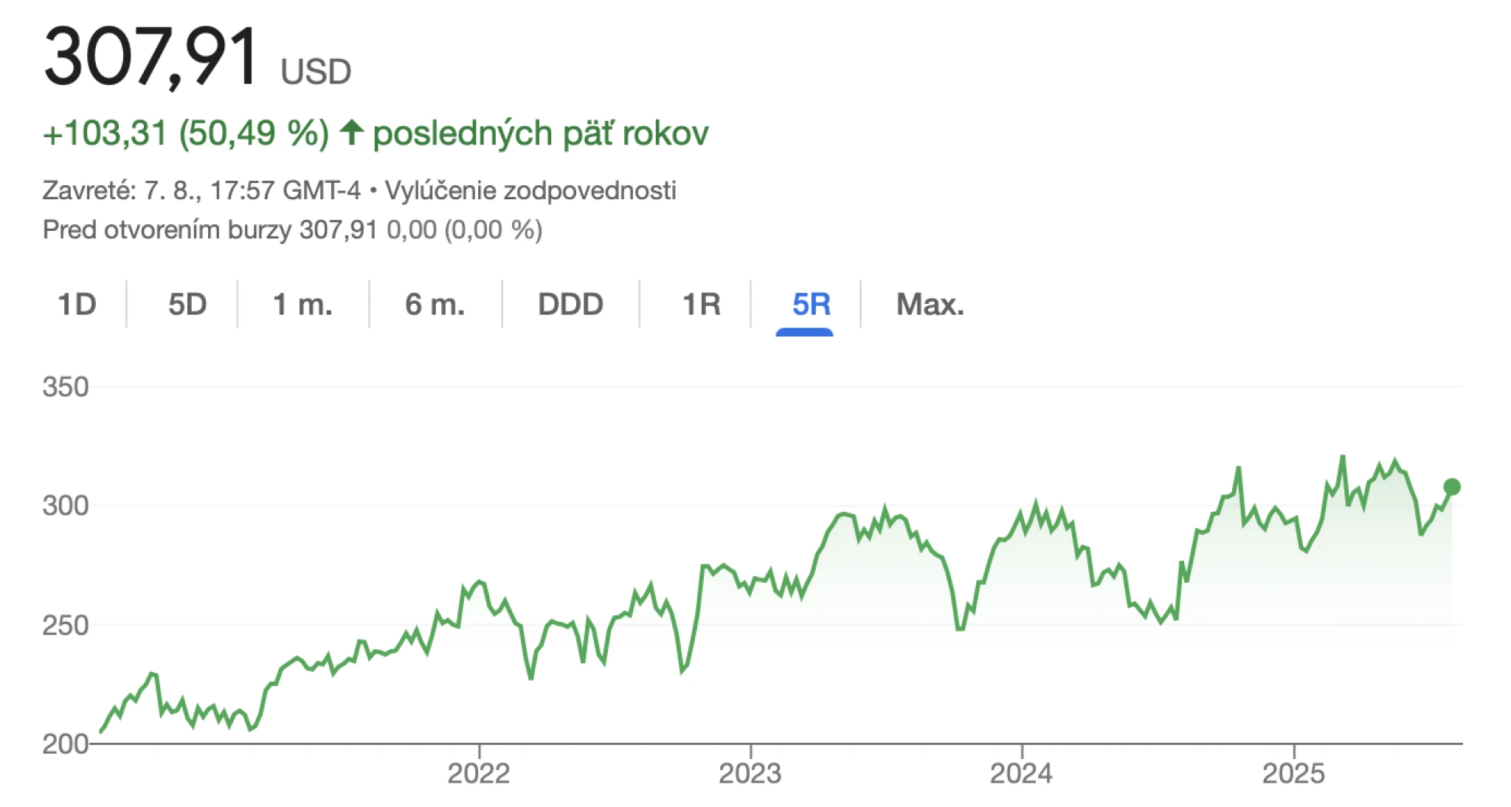
Task: Click the +103,31 (50,49 %) change text
Action: coord(186,134)
